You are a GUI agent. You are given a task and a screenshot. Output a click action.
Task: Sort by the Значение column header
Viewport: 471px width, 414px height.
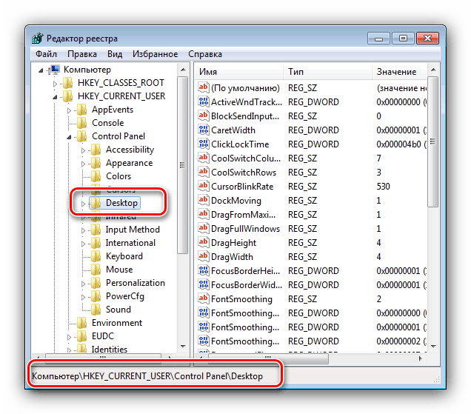point(399,72)
